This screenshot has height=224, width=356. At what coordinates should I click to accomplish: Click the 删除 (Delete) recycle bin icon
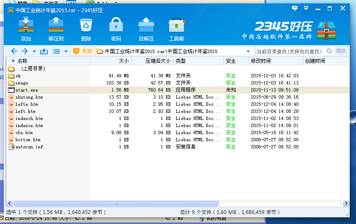click(86, 29)
